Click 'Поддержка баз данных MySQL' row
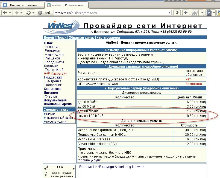The height and width of the screenshot is (178, 220). pos(125,135)
